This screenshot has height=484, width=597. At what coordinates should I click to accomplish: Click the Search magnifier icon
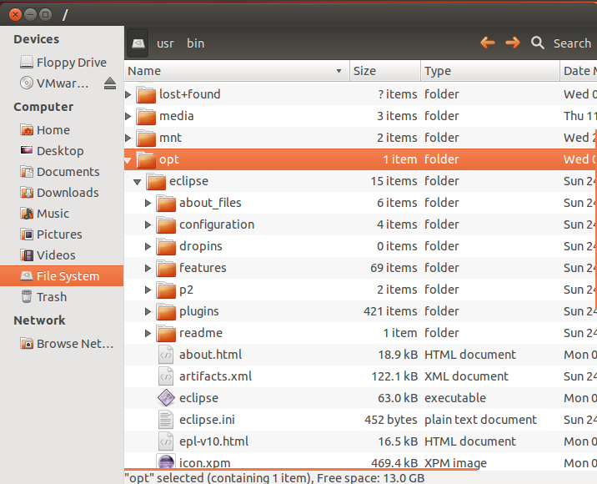(538, 43)
